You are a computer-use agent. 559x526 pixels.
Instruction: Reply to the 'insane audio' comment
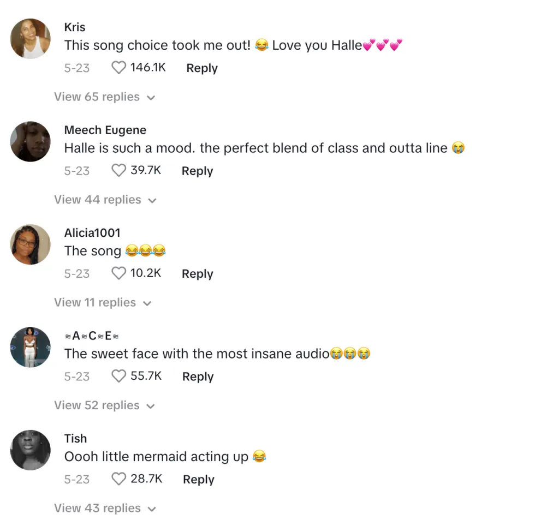(198, 376)
